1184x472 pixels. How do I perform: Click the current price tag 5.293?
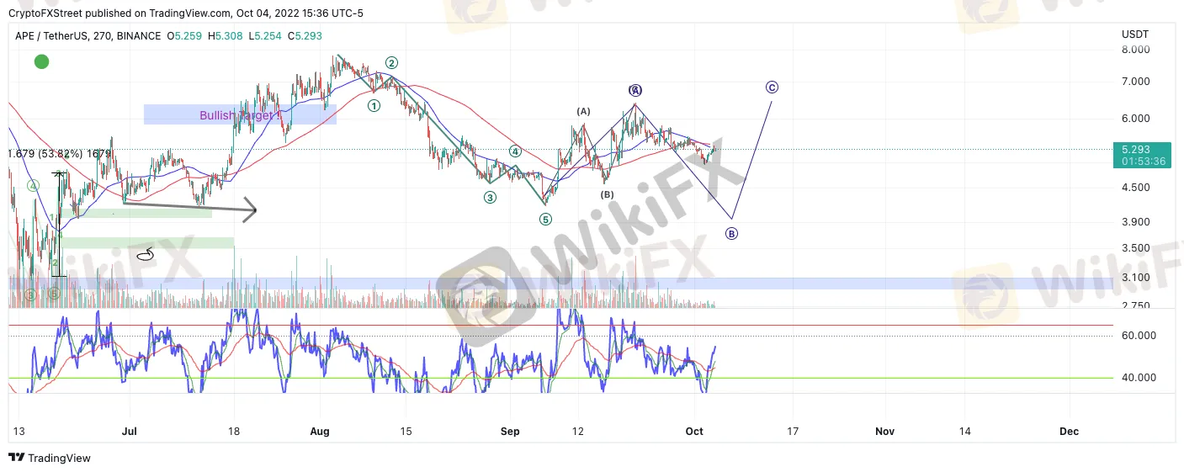tap(1141, 150)
